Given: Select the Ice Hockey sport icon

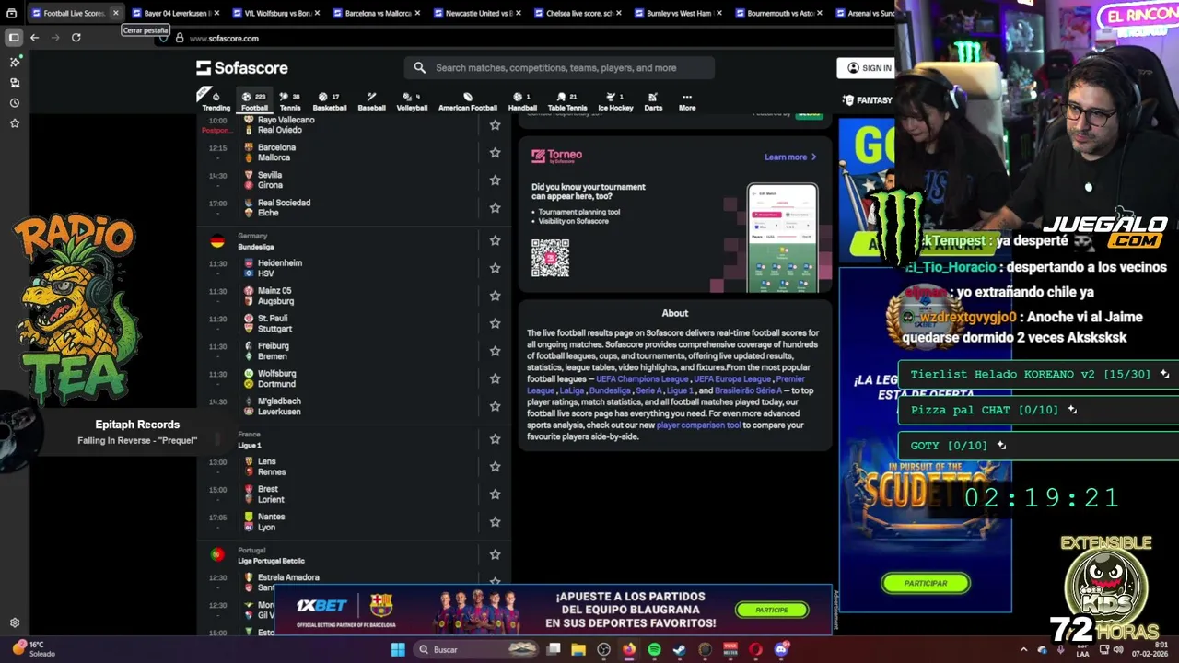Looking at the screenshot, I should tap(615, 101).
